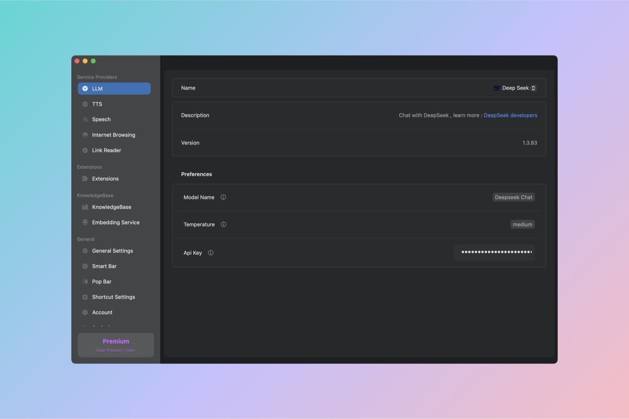Maximize the settings window

coord(93,61)
